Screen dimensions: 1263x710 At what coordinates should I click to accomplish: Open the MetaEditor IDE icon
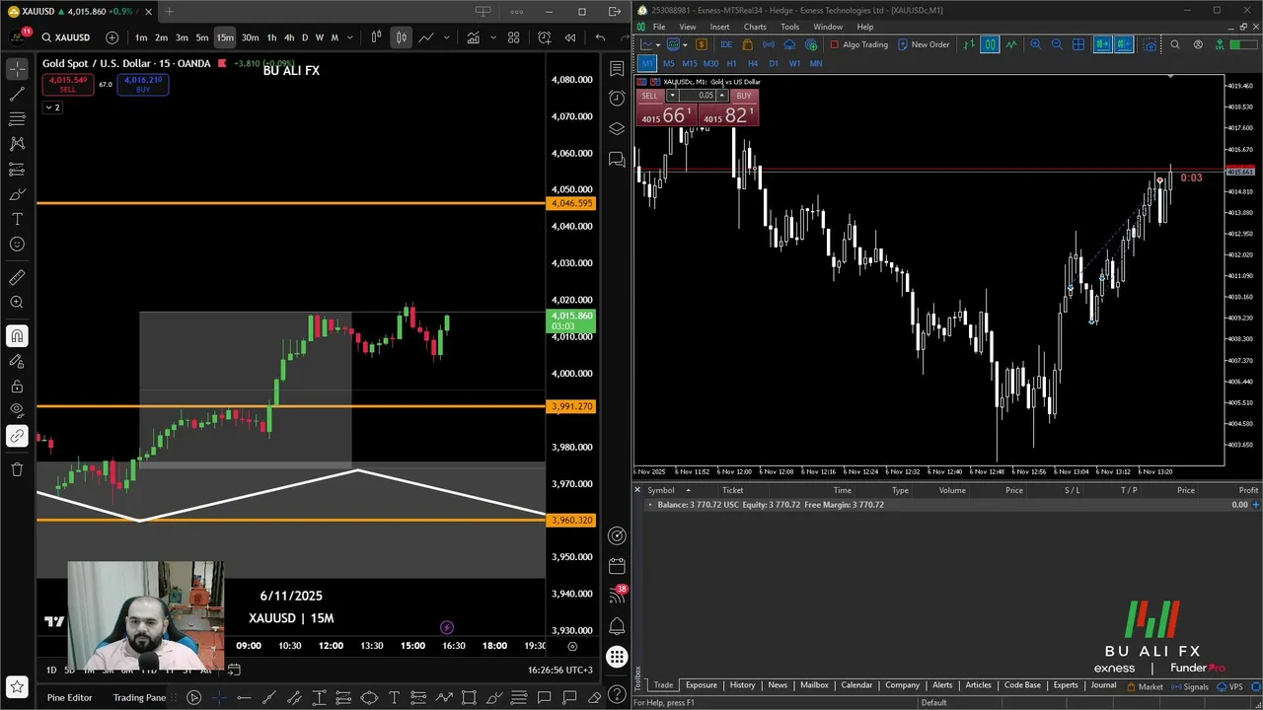[727, 44]
